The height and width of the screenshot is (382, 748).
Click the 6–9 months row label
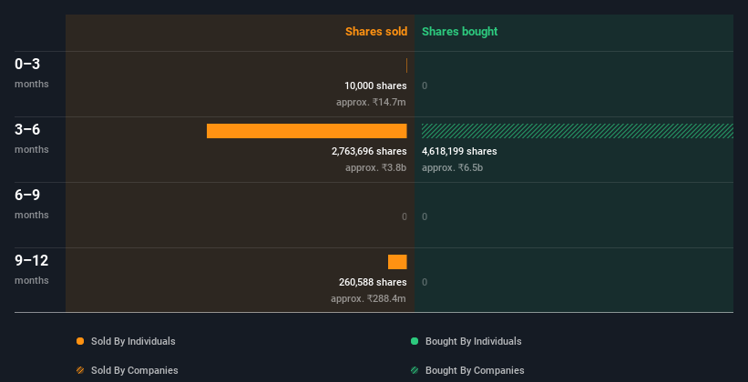(32, 205)
